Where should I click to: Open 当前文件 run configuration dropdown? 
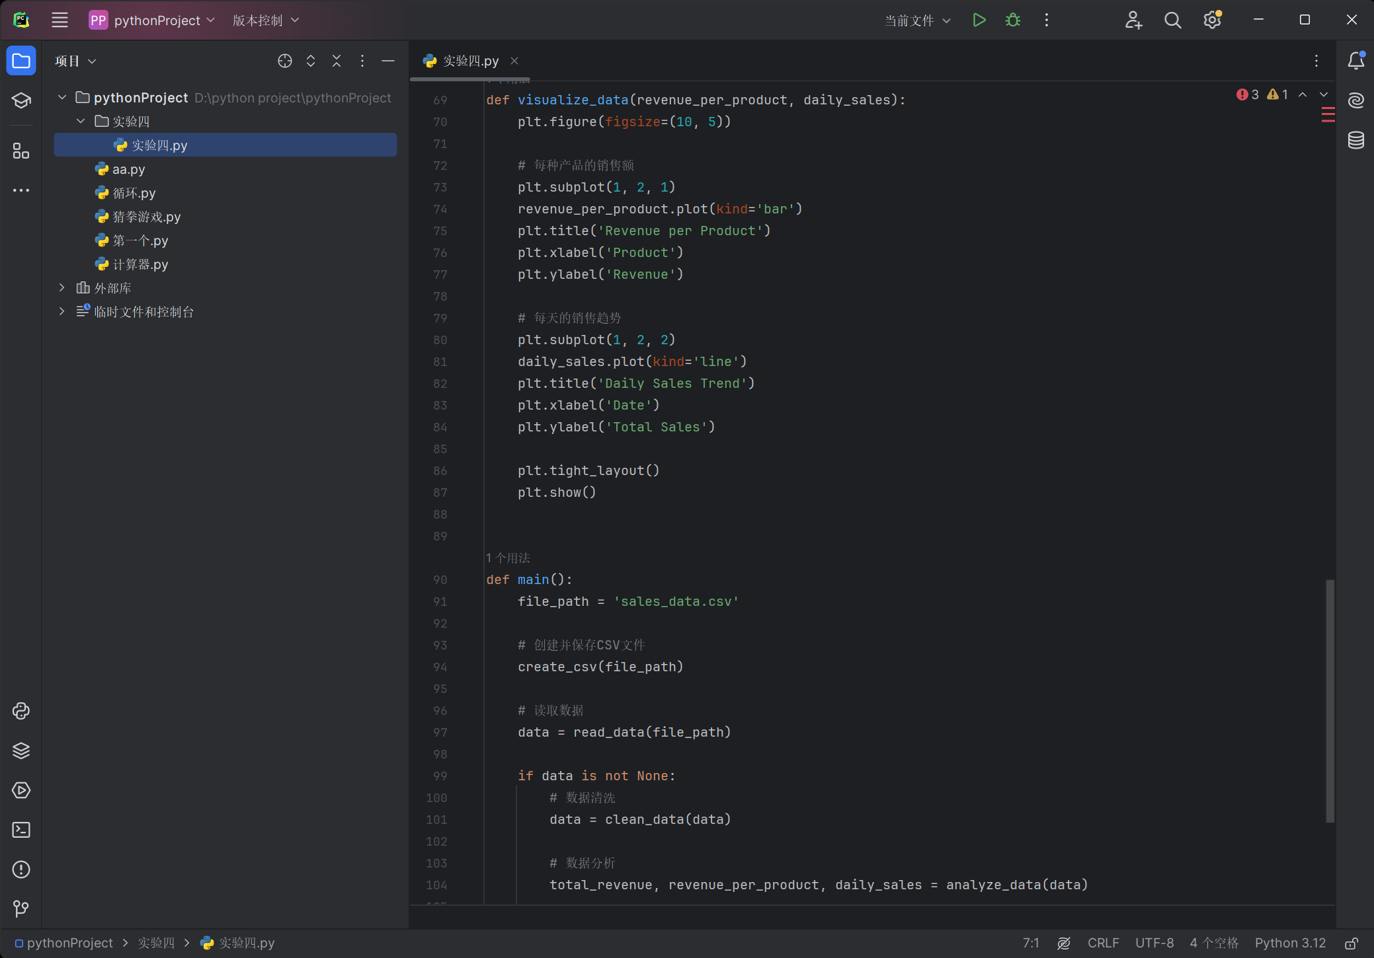(x=918, y=20)
